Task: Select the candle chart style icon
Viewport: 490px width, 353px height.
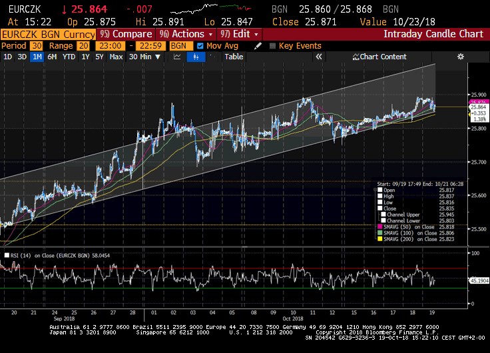Action: (196, 57)
